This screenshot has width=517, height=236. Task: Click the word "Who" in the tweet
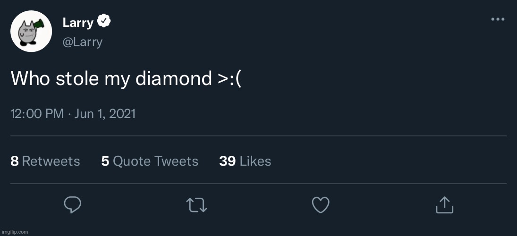click(x=30, y=78)
